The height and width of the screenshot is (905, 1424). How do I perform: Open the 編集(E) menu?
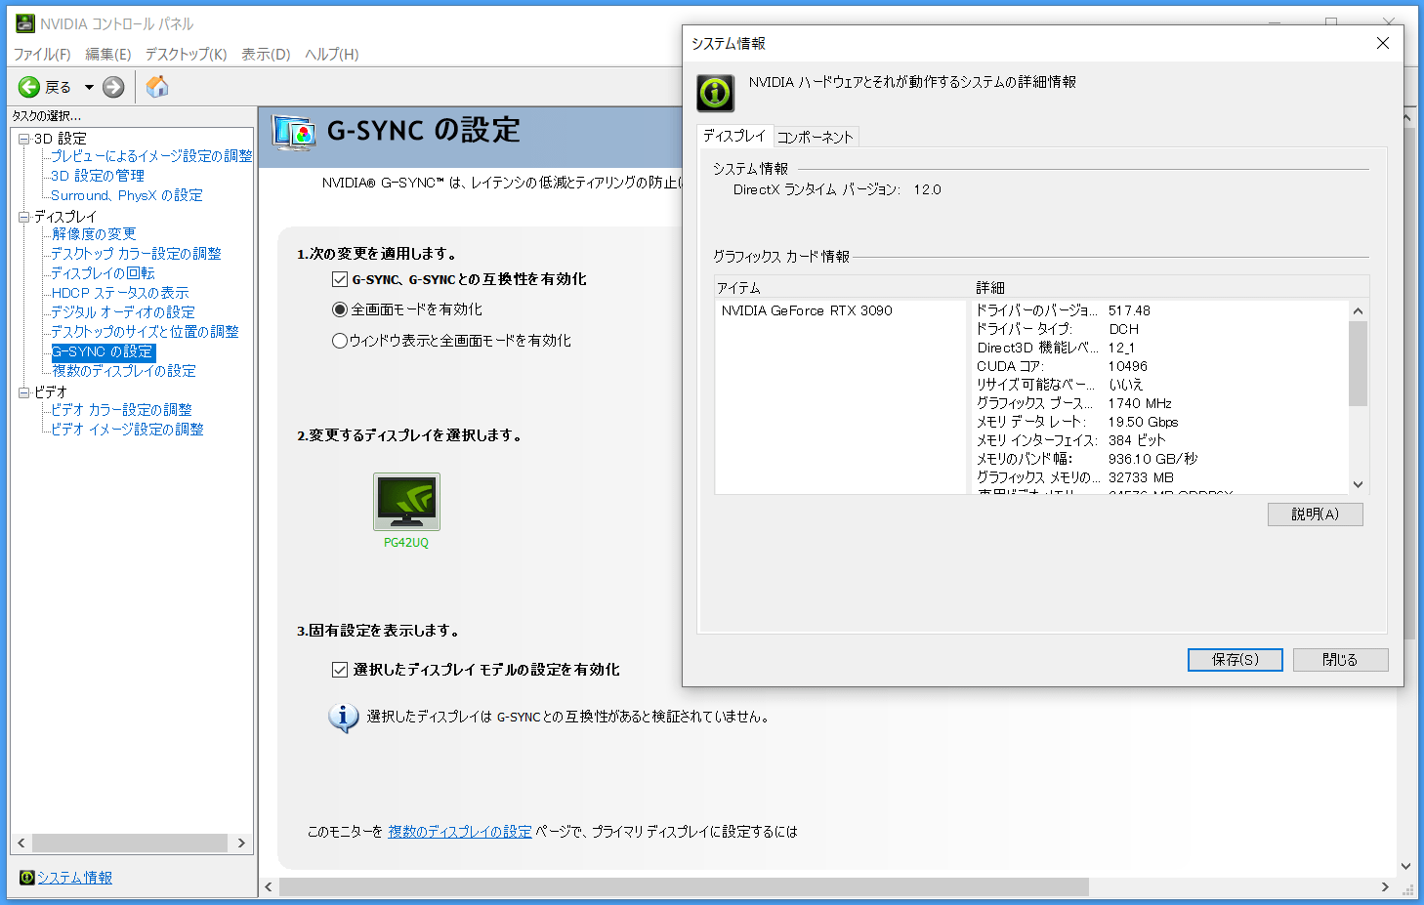coord(107,54)
